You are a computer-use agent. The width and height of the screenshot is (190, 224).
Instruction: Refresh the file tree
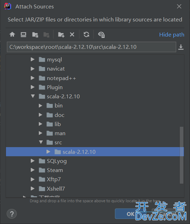86,34
